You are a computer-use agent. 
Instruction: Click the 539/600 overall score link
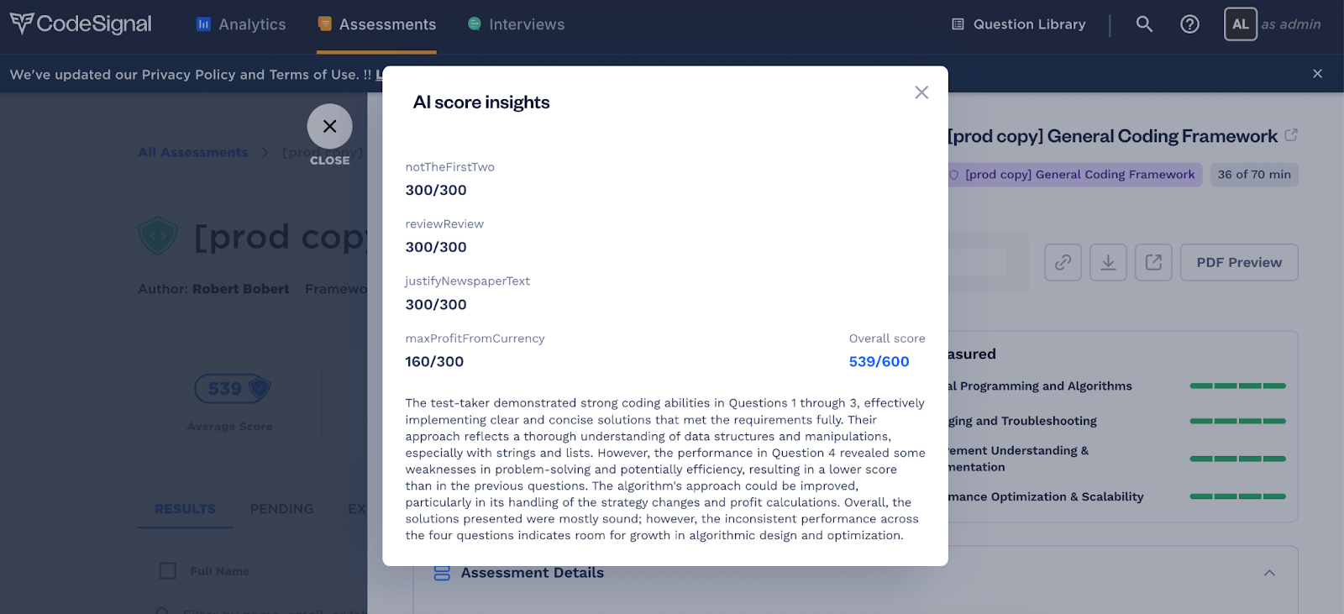pyautogui.click(x=879, y=361)
